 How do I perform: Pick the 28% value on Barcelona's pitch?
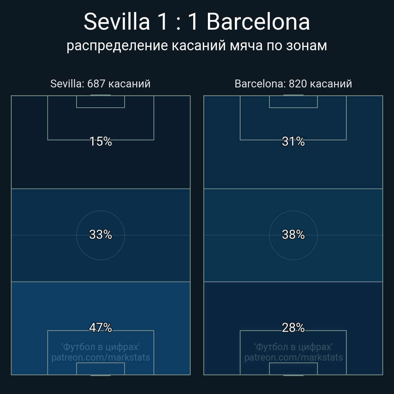click(x=293, y=328)
